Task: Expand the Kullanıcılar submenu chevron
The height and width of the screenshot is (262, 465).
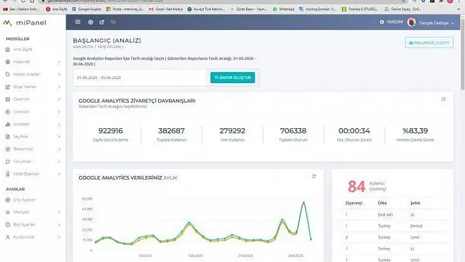Action: pos(59,237)
